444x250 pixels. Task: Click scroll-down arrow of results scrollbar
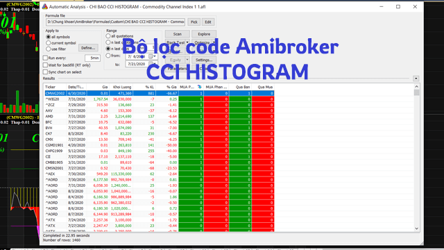[x=416, y=228]
